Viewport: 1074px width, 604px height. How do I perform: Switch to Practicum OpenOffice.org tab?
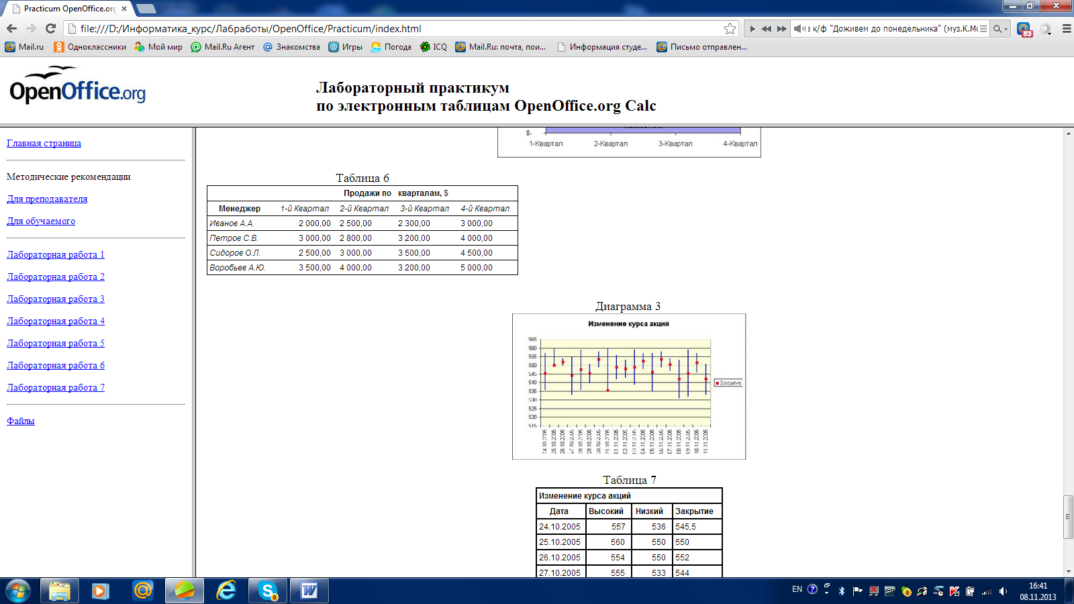pyautogui.click(x=70, y=9)
